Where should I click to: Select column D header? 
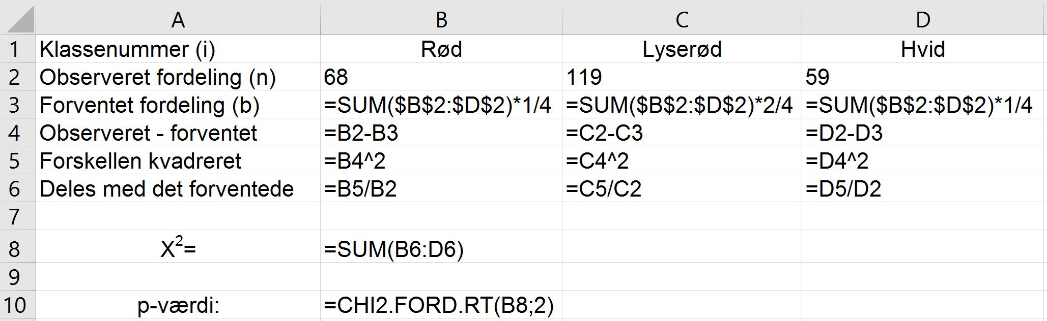(923, 19)
